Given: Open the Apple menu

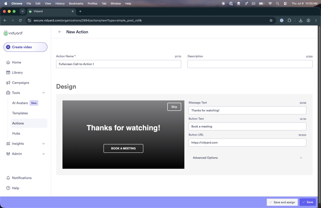Looking at the screenshot, I should (x=6, y=3).
